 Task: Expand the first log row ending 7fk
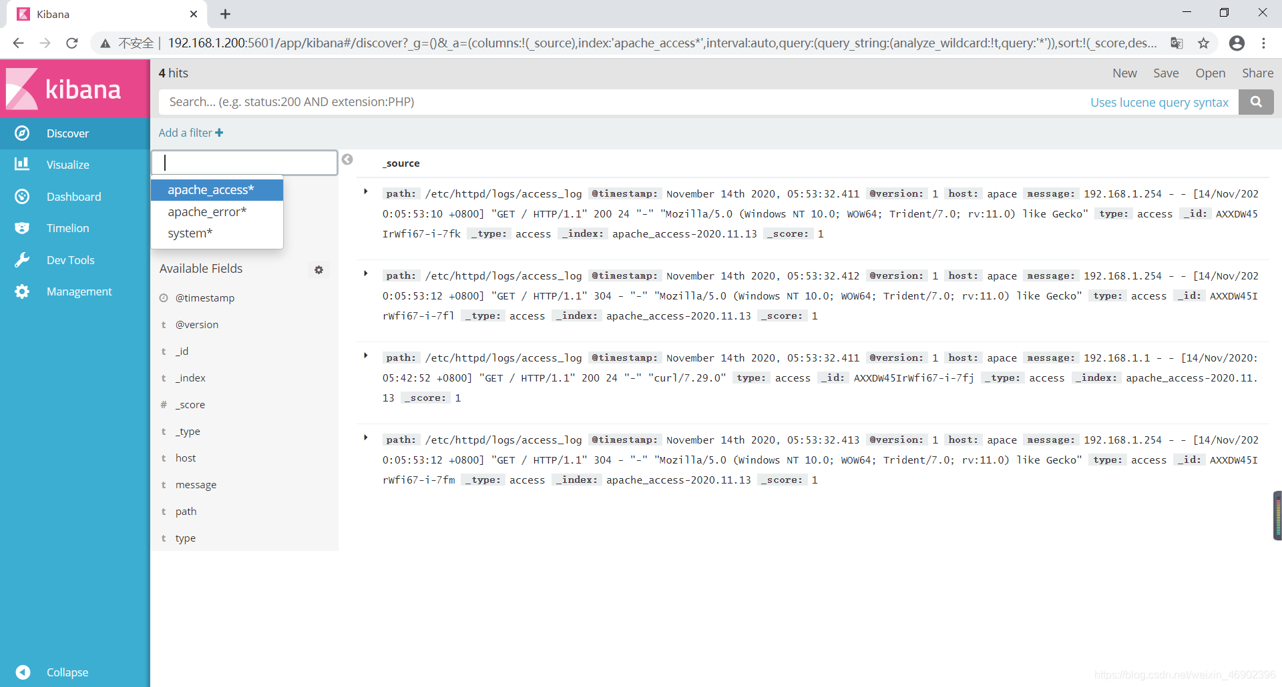(366, 191)
